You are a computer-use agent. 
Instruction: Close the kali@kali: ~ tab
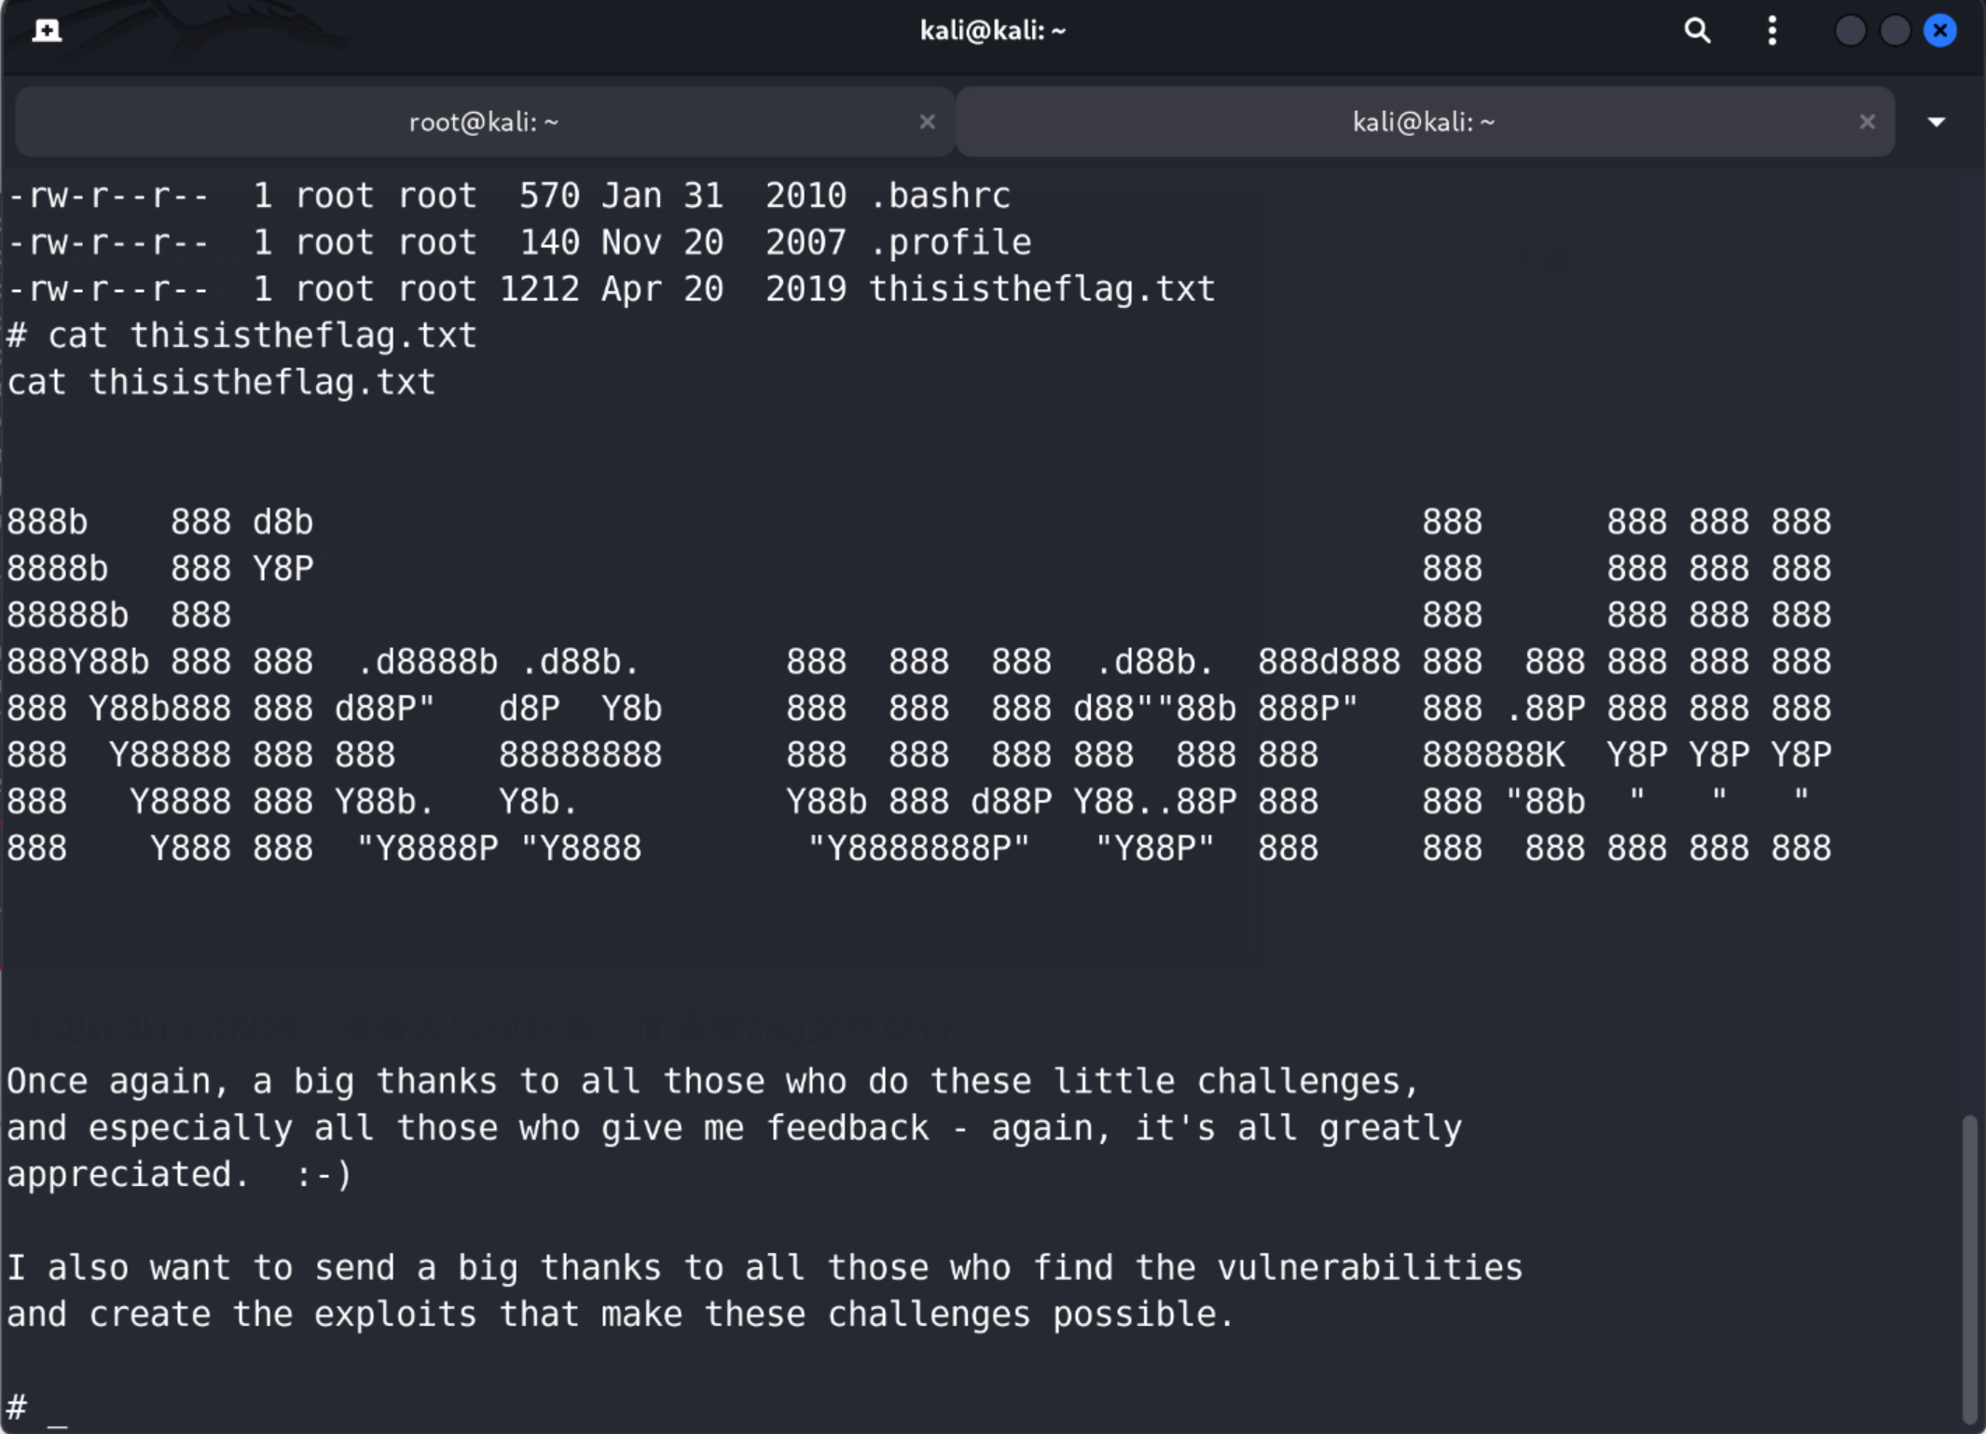(1867, 122)
